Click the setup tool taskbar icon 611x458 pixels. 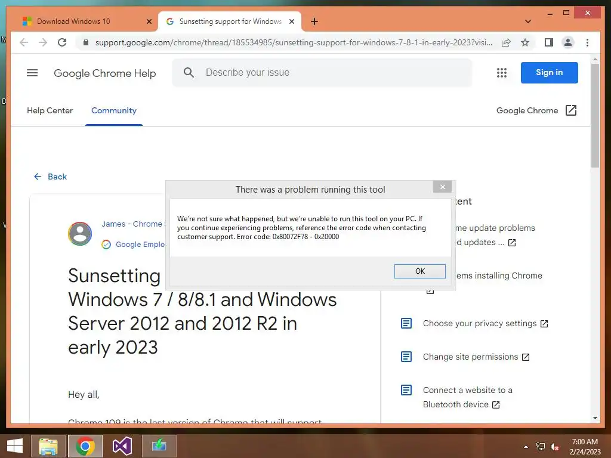coord(159,446)
